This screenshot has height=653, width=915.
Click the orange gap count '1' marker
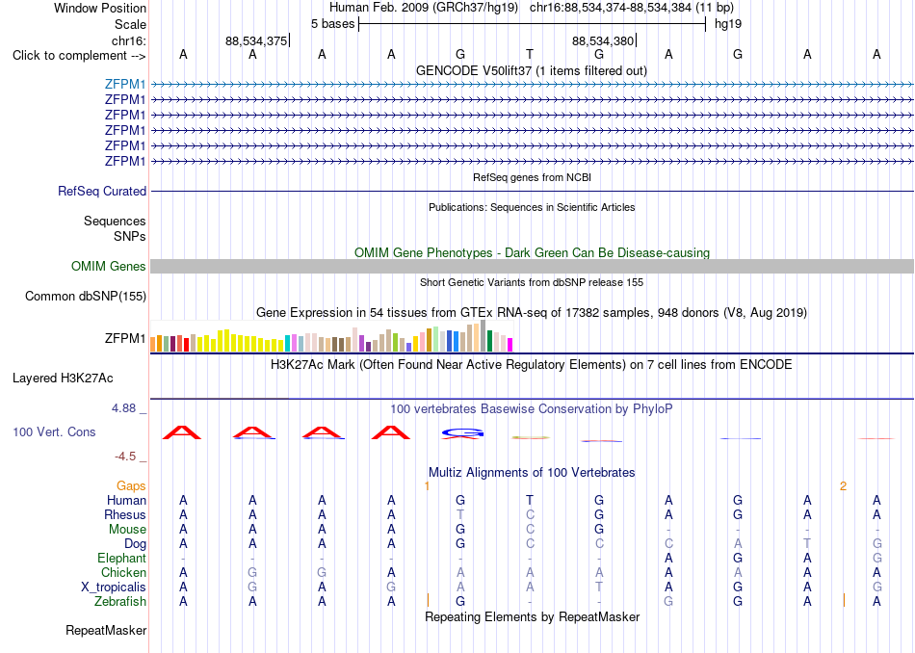click(x=427, y=485)
